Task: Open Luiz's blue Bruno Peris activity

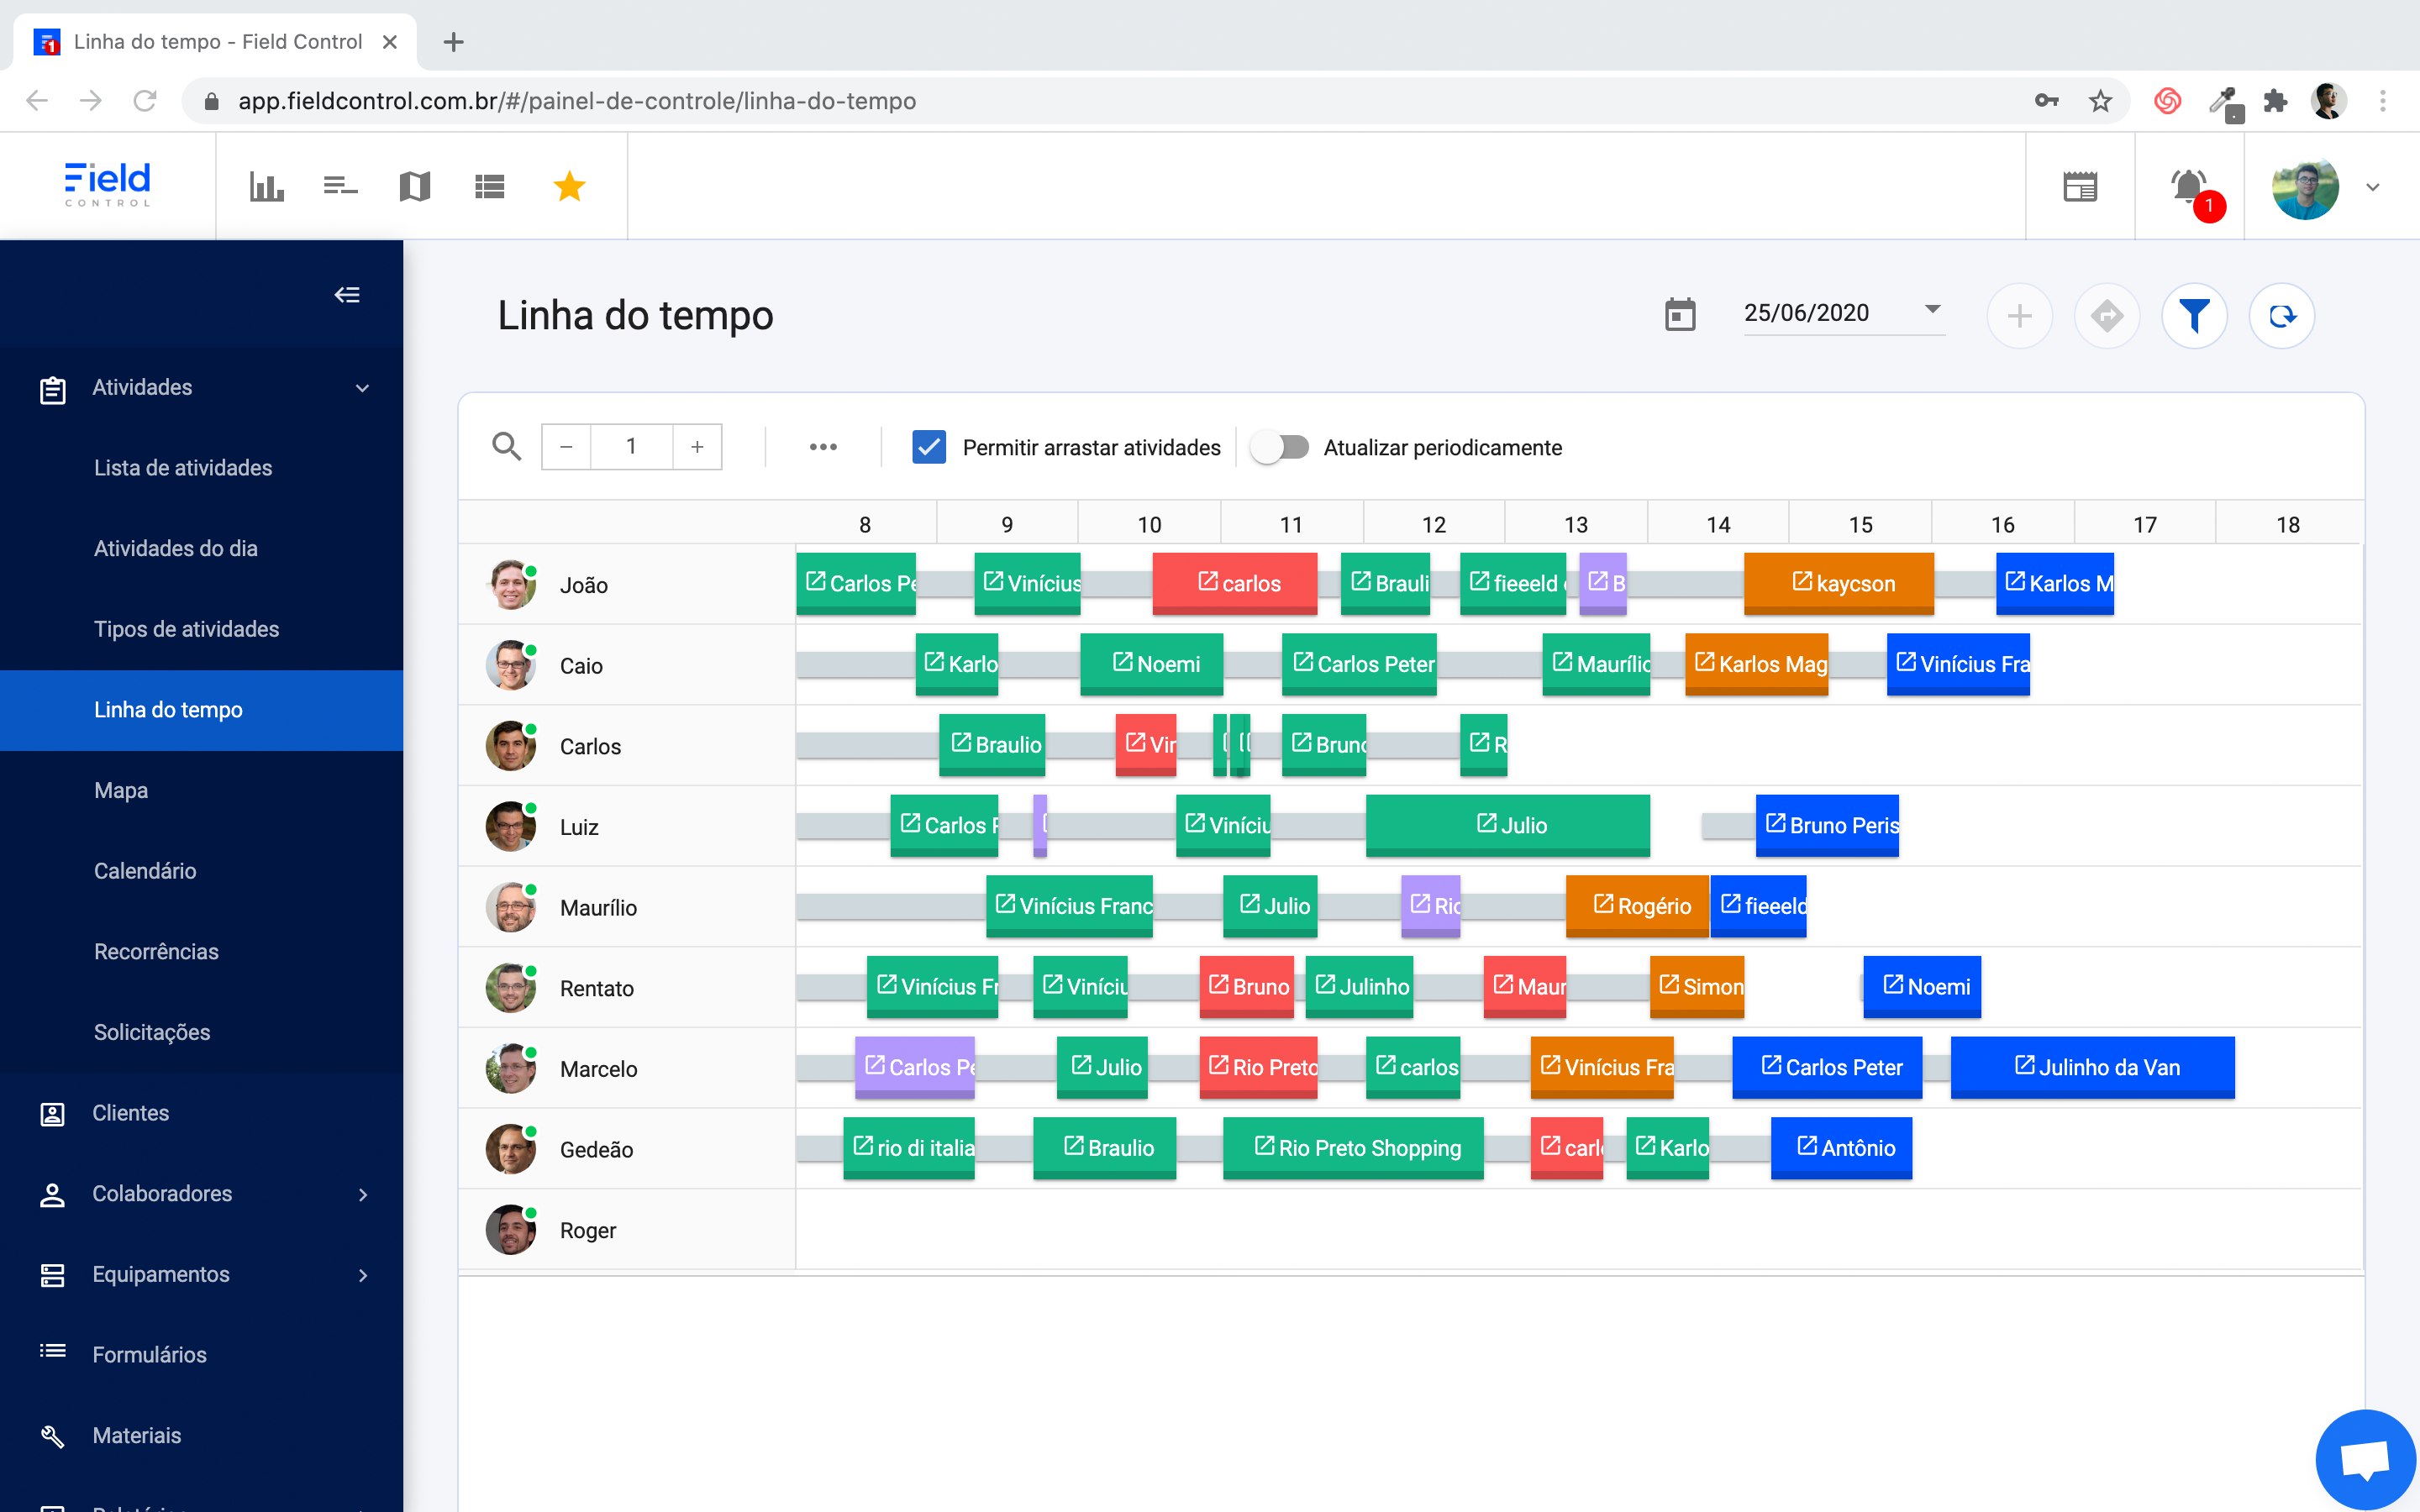Action: 1827,825
